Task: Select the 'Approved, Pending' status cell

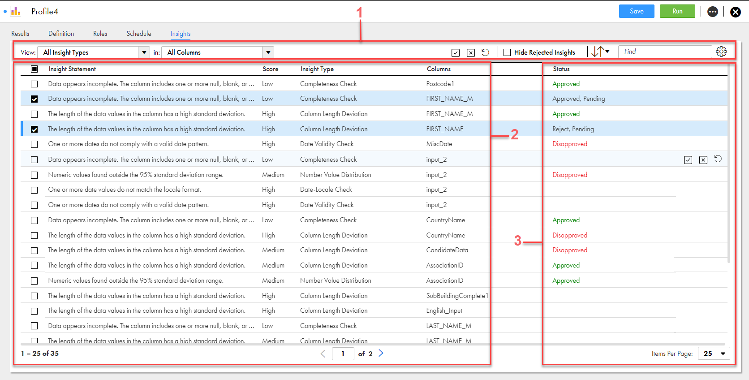Action: pyautogui.click(x=579, y=99)
